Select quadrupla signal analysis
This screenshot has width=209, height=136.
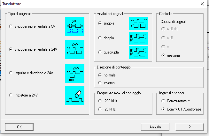click(108, 52)
